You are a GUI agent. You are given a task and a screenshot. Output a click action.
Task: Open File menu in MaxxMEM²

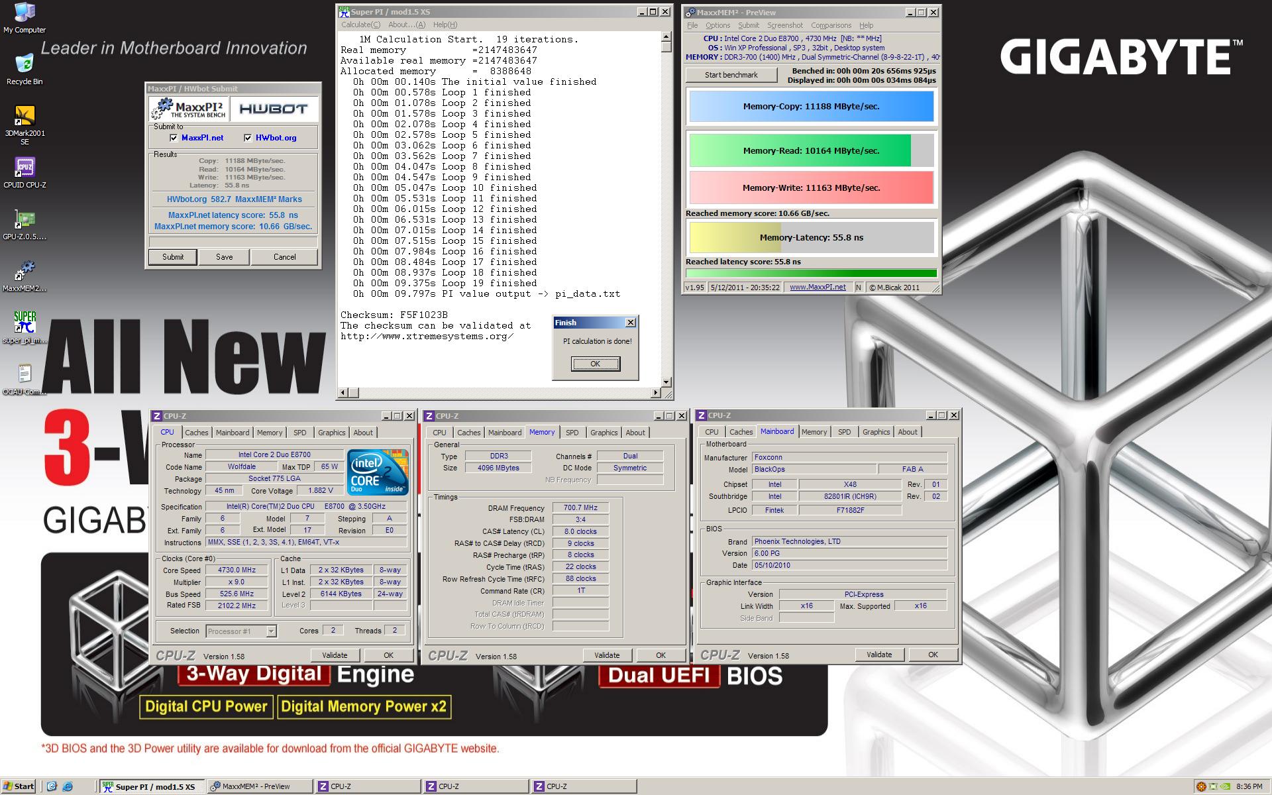pos(692,25)
